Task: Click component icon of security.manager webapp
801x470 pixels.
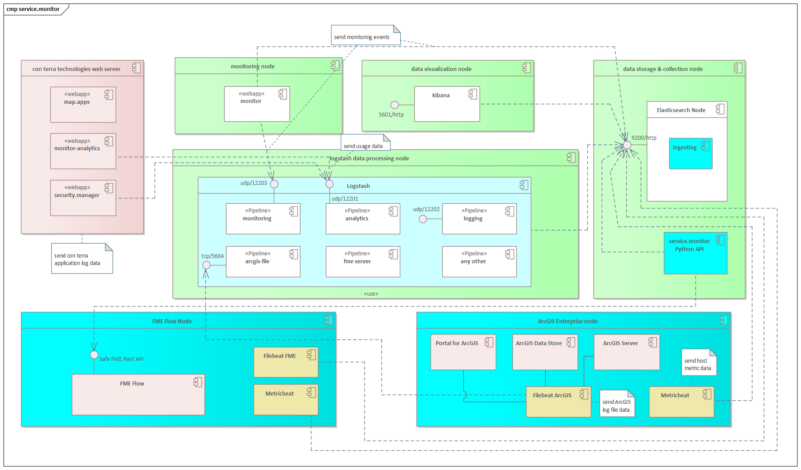Action: coord(109,188)
